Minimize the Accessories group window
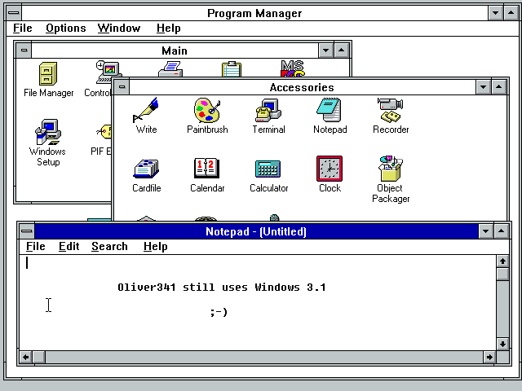The height and width of the screenshot is (391, 522). pos(484,87)
